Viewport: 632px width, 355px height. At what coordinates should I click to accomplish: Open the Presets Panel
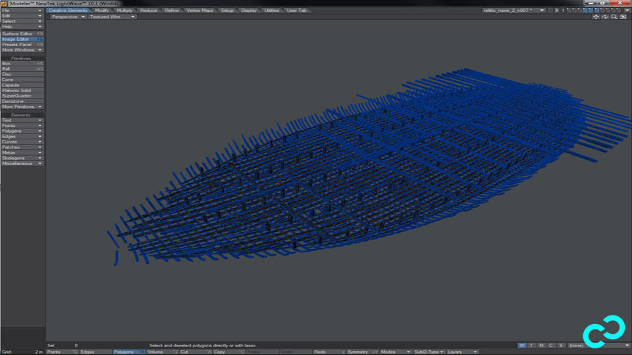coord(22,45)
